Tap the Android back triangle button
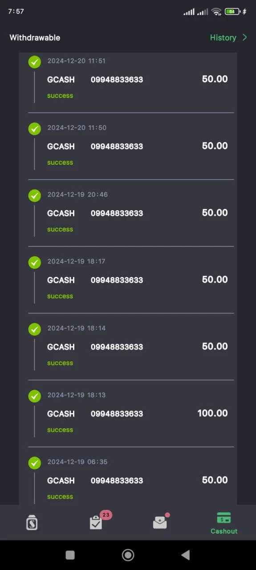The width and height of the screenshot is (256, 570). tap(186, 555)
